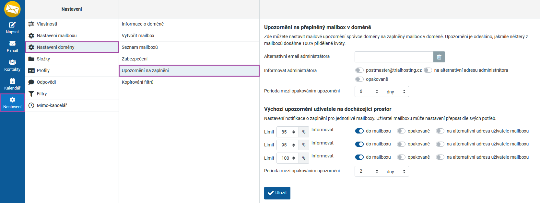Open the 95 limit percentage selector
This screenshot has height=203, width=540.
click(288, 145)
